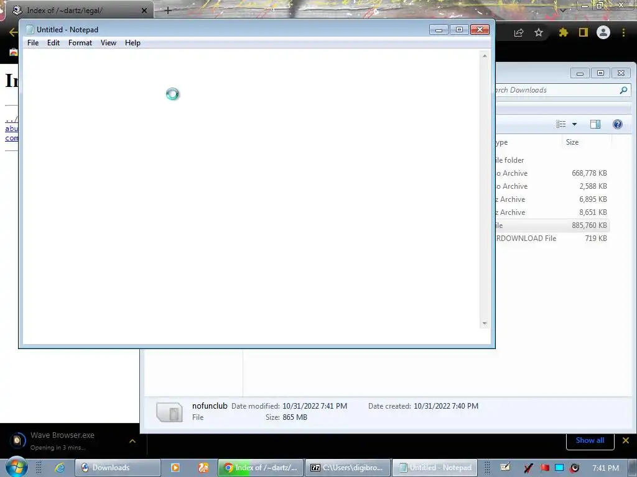
Task: Click the nofunclub file icon in details pane
Action: [169, 412]
